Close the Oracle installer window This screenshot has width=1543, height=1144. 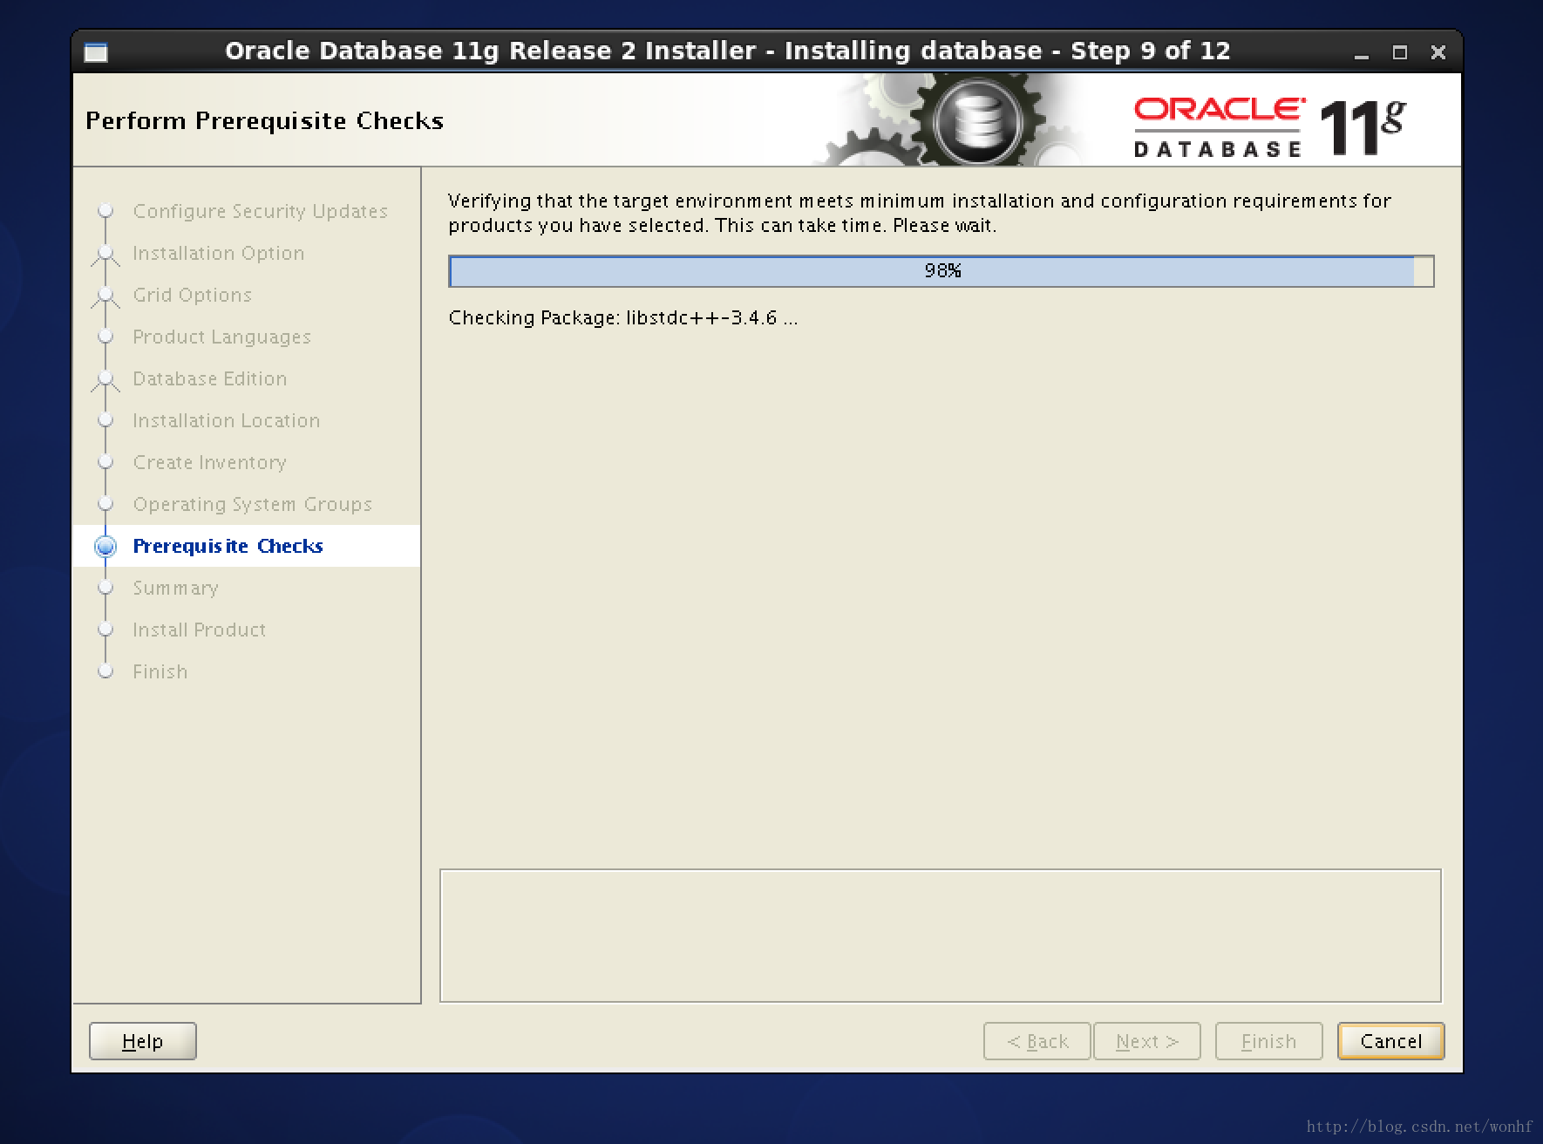[1438, 52]
